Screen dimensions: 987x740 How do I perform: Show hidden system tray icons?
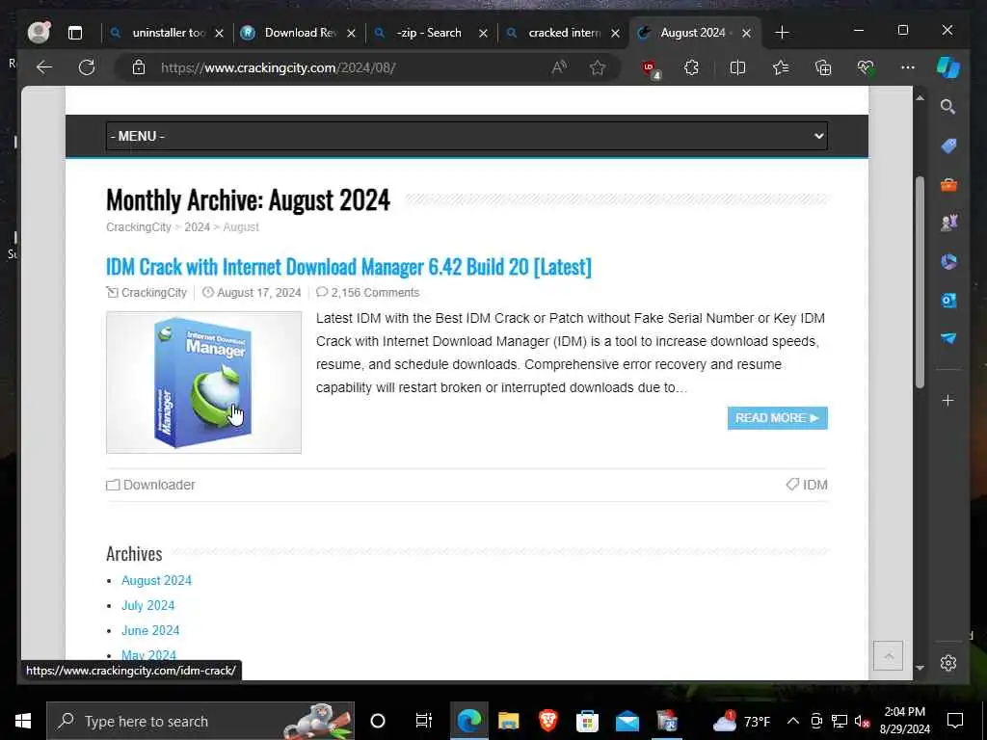[793, 721]
